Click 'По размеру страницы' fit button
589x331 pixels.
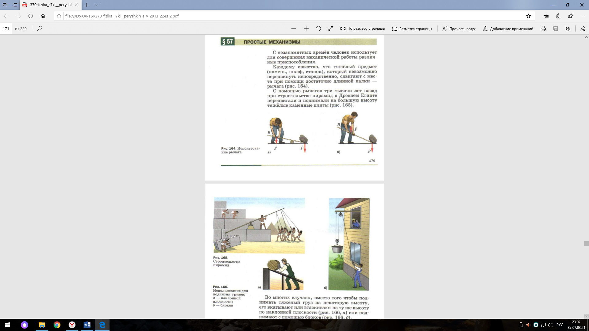(363, 29)
